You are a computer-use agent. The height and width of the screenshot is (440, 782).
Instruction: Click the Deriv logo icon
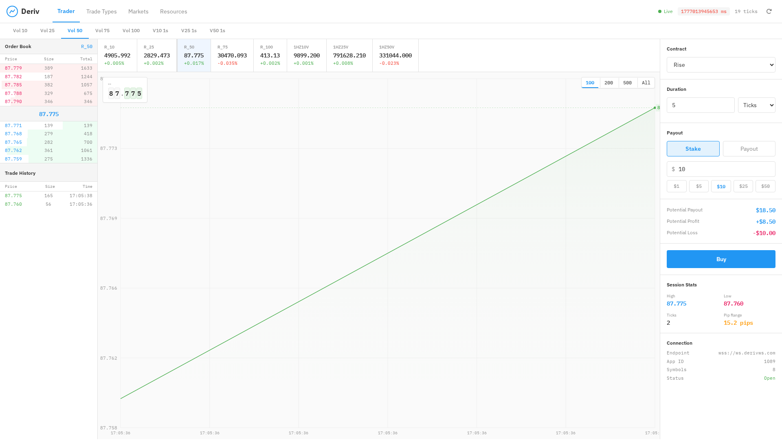click(12, 11)
